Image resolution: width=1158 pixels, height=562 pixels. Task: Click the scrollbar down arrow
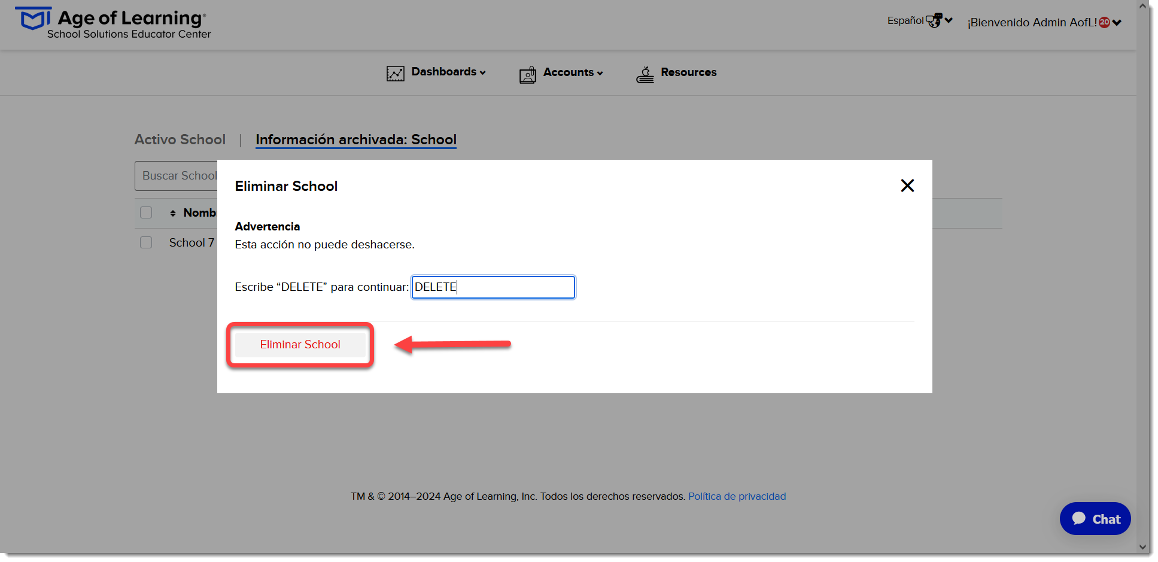pyautogui.click(x=1142, y=547)
